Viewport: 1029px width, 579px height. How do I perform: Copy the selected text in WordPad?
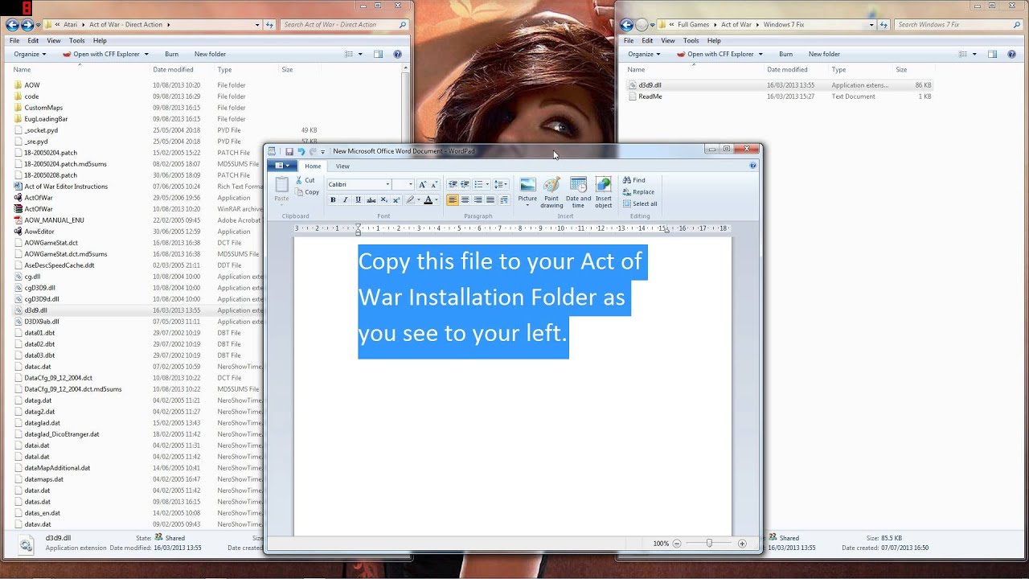(307, 192)
